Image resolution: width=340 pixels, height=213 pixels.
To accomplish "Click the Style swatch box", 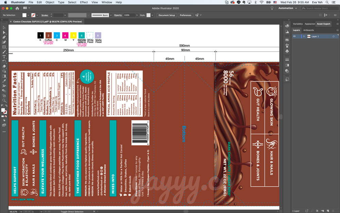I will (x=148, y=15).
